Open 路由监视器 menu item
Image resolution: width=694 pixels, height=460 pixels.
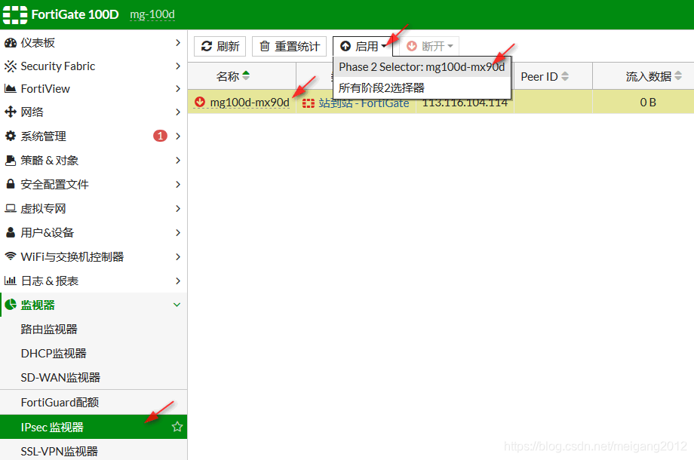pos(94,329)
